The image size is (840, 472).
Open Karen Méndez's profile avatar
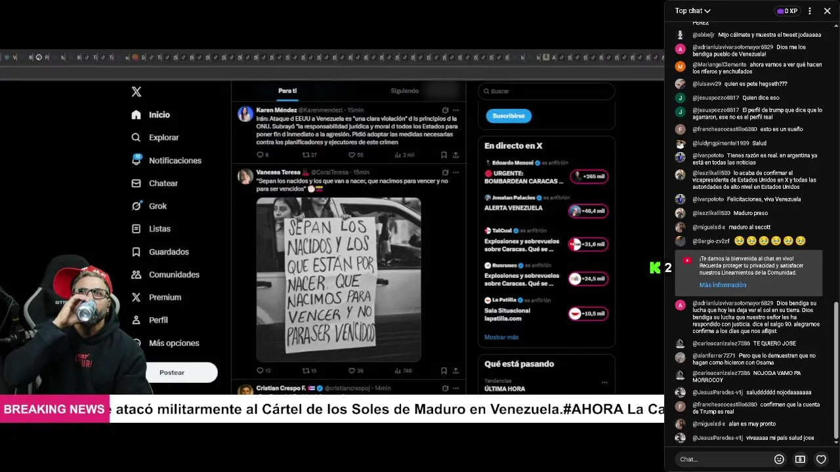point(245,114)
